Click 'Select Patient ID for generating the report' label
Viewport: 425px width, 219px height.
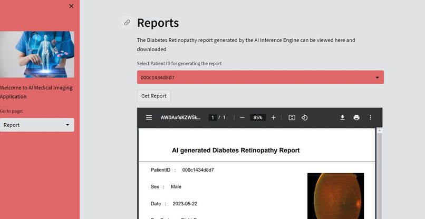pos(179,63)
